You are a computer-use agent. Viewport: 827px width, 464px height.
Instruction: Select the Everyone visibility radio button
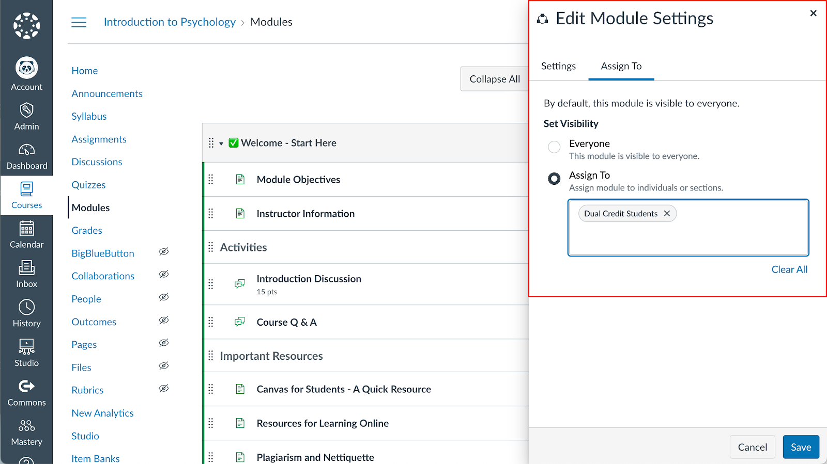(x=554, y=147)
